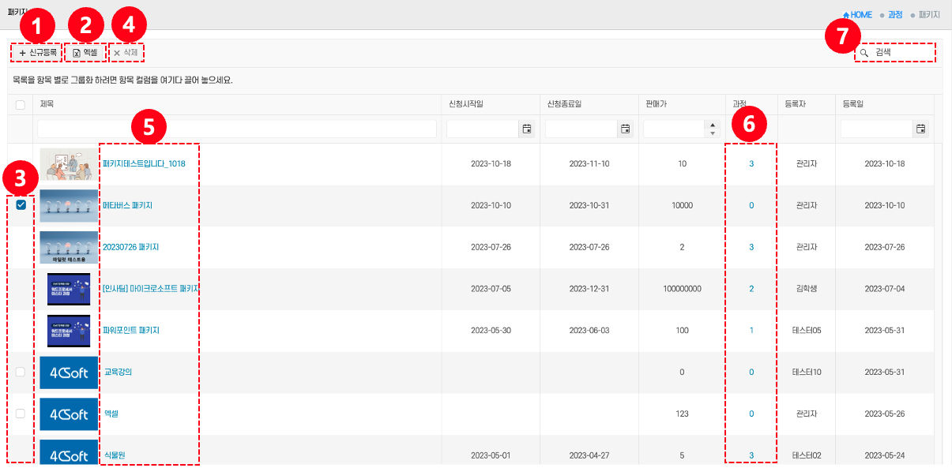952x468 pixels.
Task: Toggle the select-all checkbox in header
Action: (x=21, y=105)
